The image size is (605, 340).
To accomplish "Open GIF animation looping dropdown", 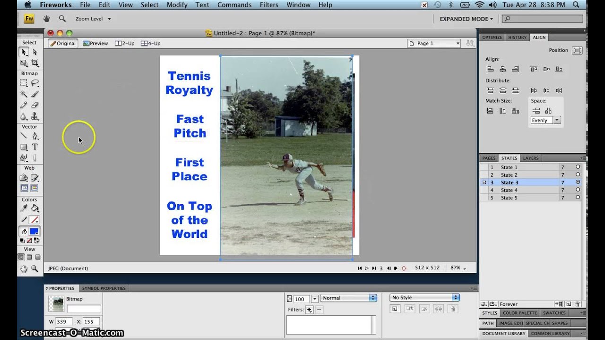I will 493,304.
